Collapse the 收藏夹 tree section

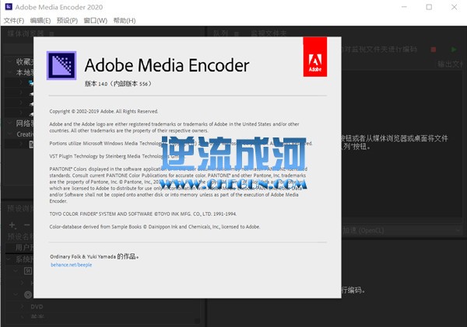point(10,61)
